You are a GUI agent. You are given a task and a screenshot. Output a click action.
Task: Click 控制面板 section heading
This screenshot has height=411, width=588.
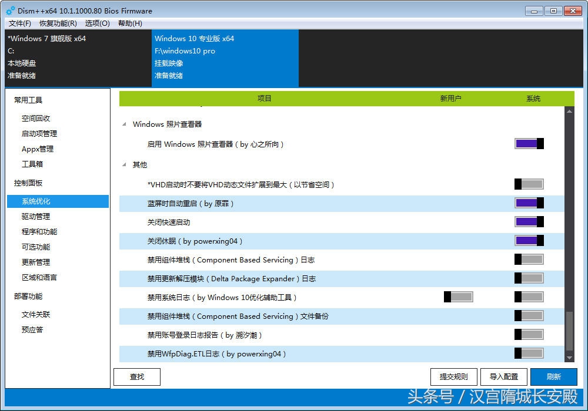click(28, 183)
